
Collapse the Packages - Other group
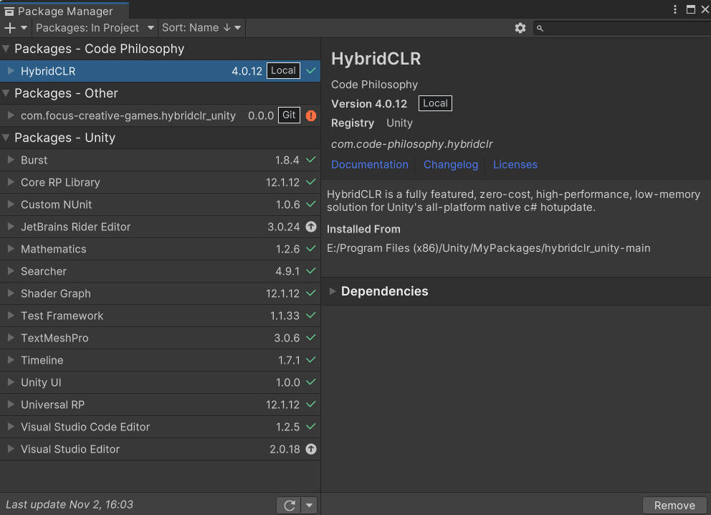pos(6,93)
